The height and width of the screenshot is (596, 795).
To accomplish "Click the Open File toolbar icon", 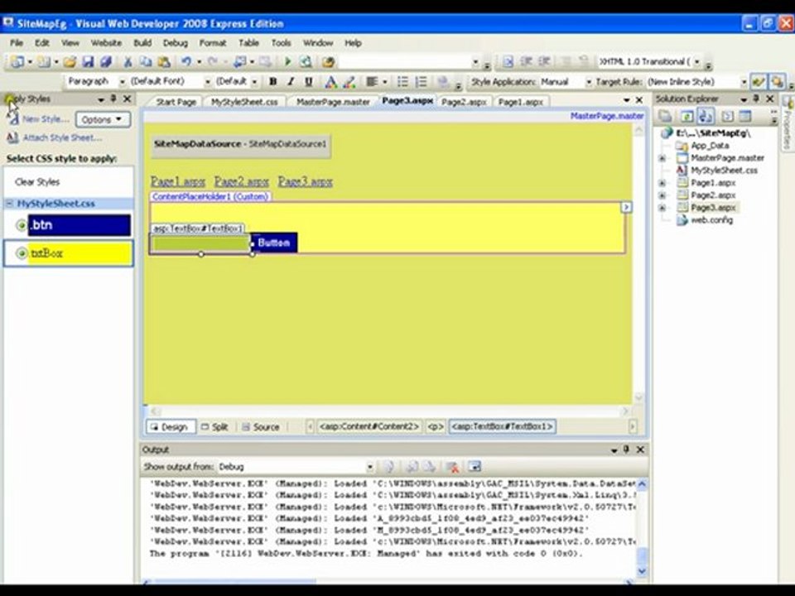I will pyautogui.click(x=70, y=62).
